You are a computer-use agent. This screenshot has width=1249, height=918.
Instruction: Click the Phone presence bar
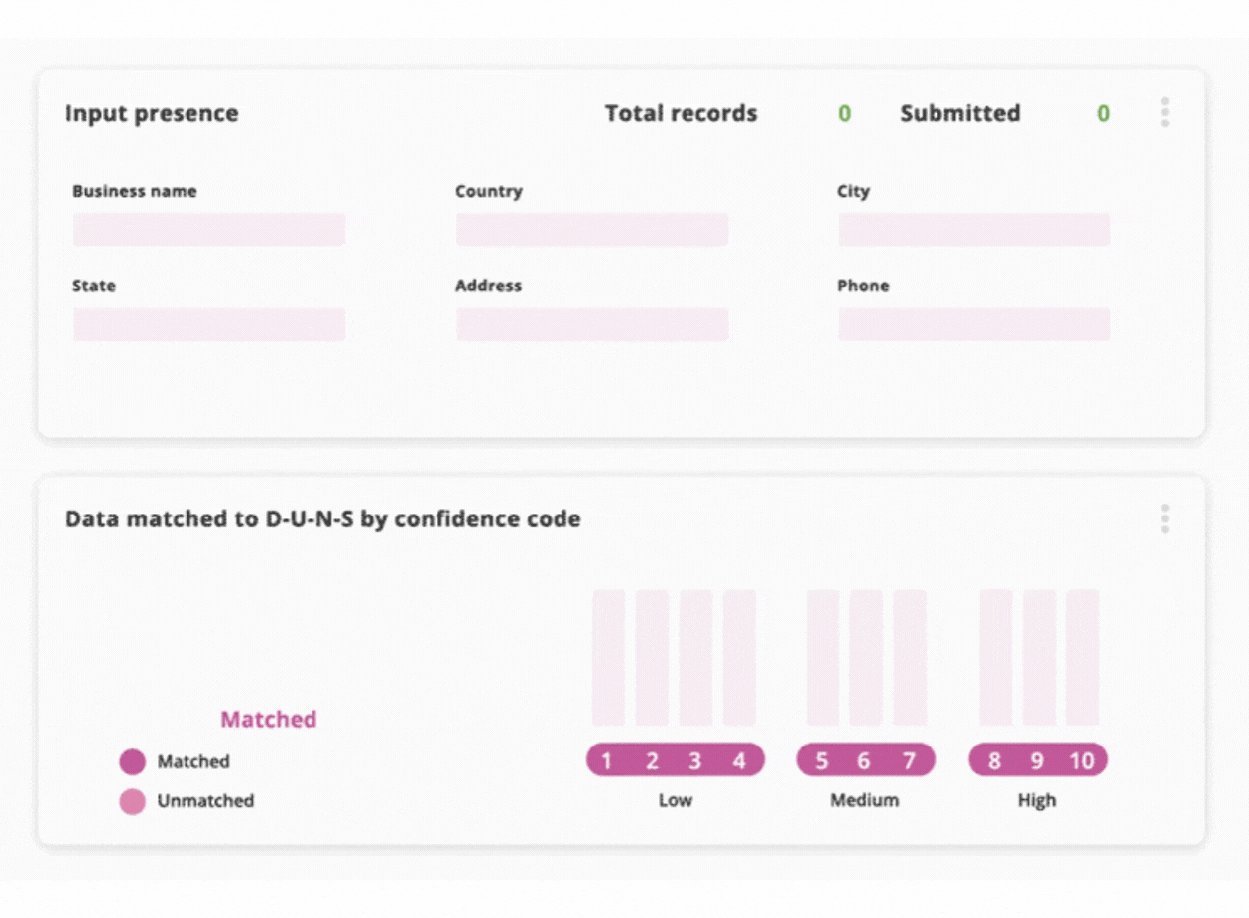(974, 324)
